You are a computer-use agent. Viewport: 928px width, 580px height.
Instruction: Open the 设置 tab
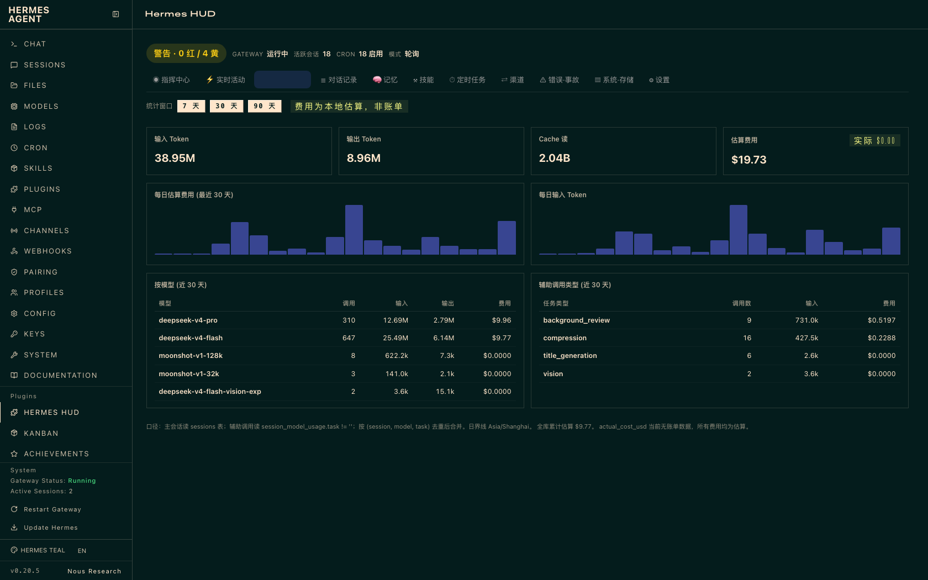click(x=660, y=80)
